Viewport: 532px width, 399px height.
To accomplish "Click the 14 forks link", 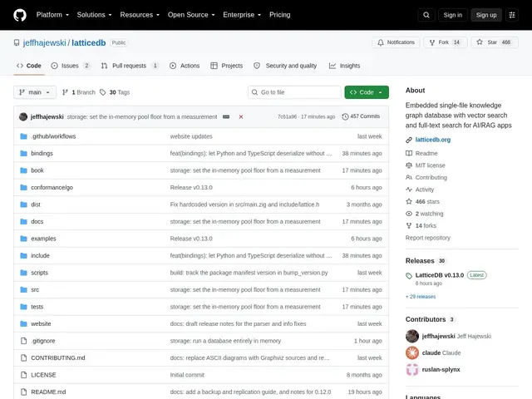I will coord(426,225).
